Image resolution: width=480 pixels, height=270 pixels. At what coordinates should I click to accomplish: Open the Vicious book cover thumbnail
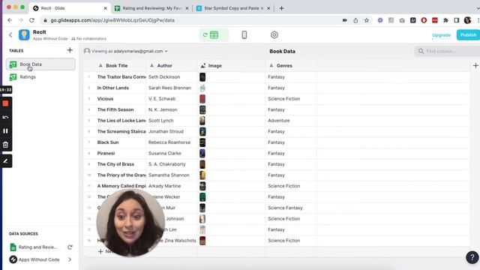coord(202,99)
